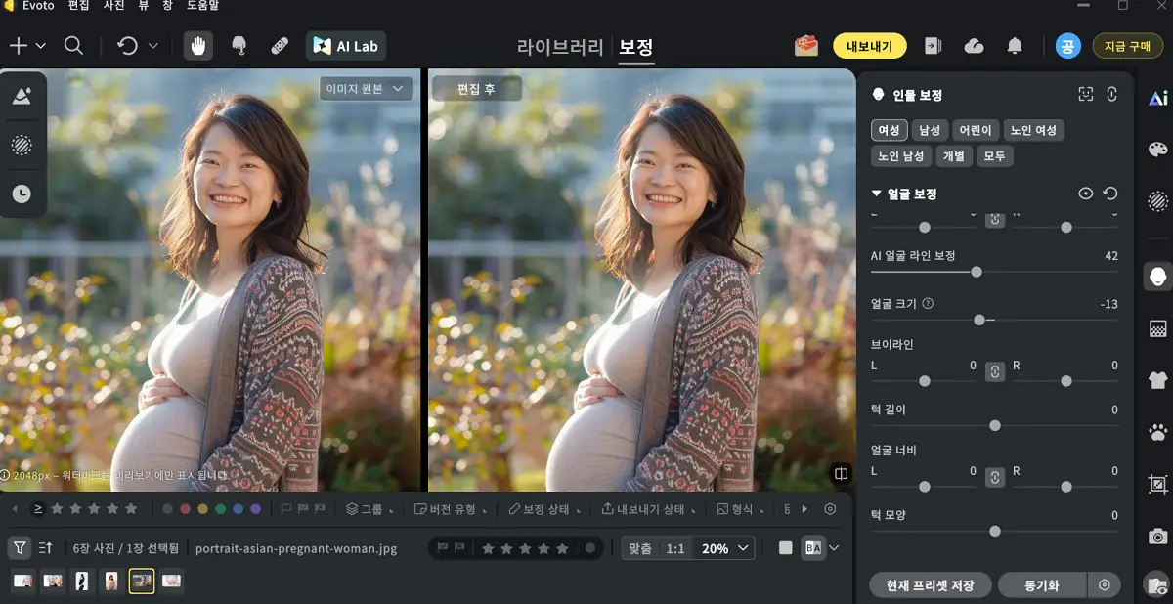
Task: Switch to the 라이브러리 tab
Action: click(561, 47)
